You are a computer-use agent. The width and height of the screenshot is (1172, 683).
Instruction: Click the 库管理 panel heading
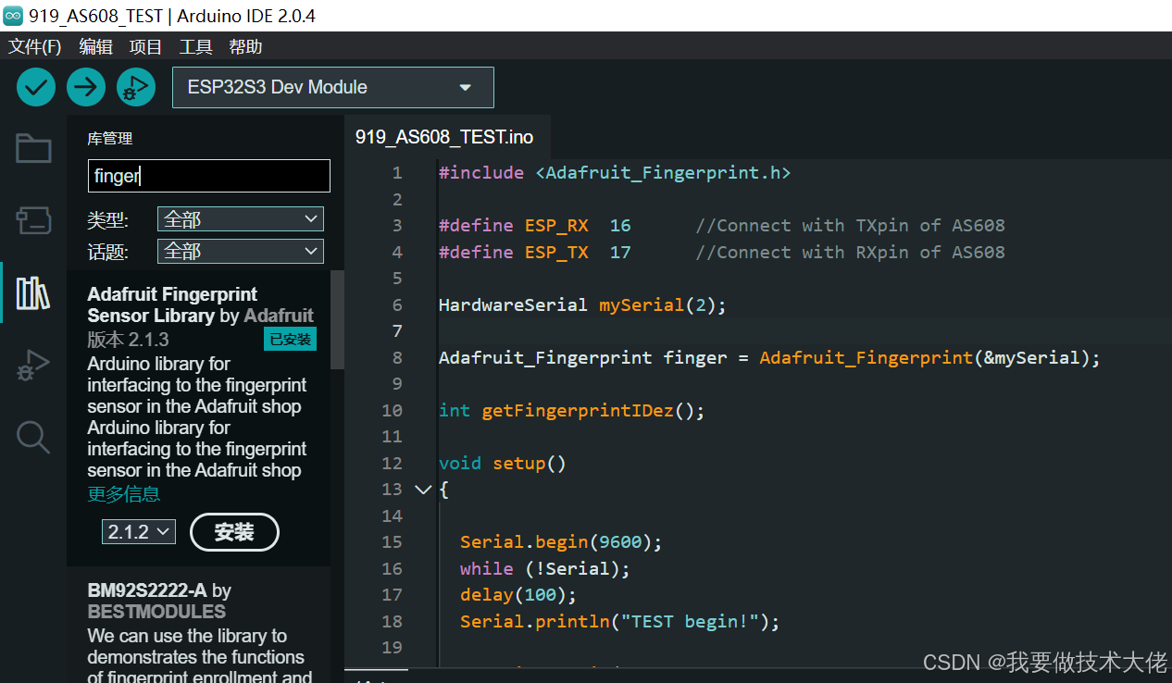point(110,138)
